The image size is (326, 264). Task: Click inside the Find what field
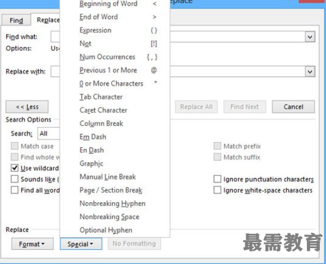point(237,37)
